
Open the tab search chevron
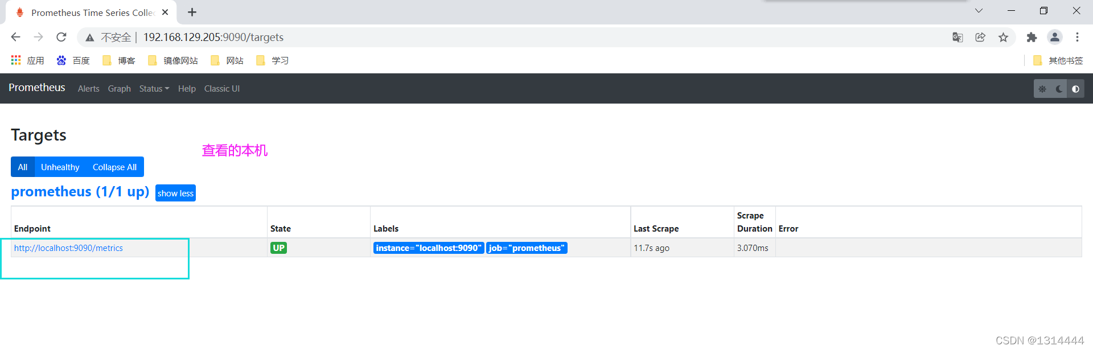tap(979, 11)
